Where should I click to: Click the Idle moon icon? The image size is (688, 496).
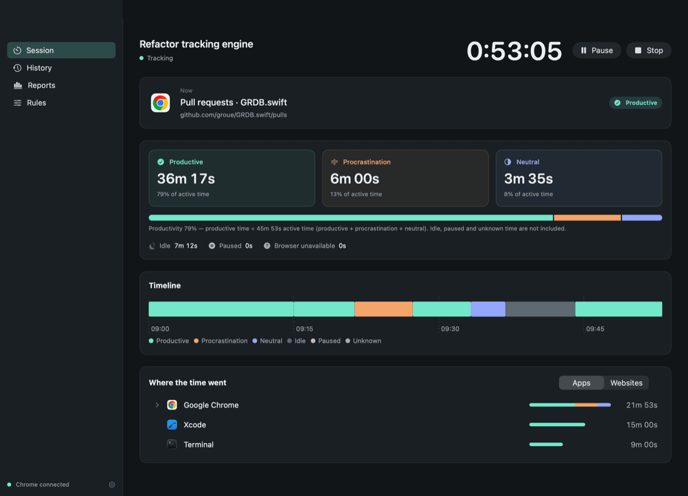[153, 246]
